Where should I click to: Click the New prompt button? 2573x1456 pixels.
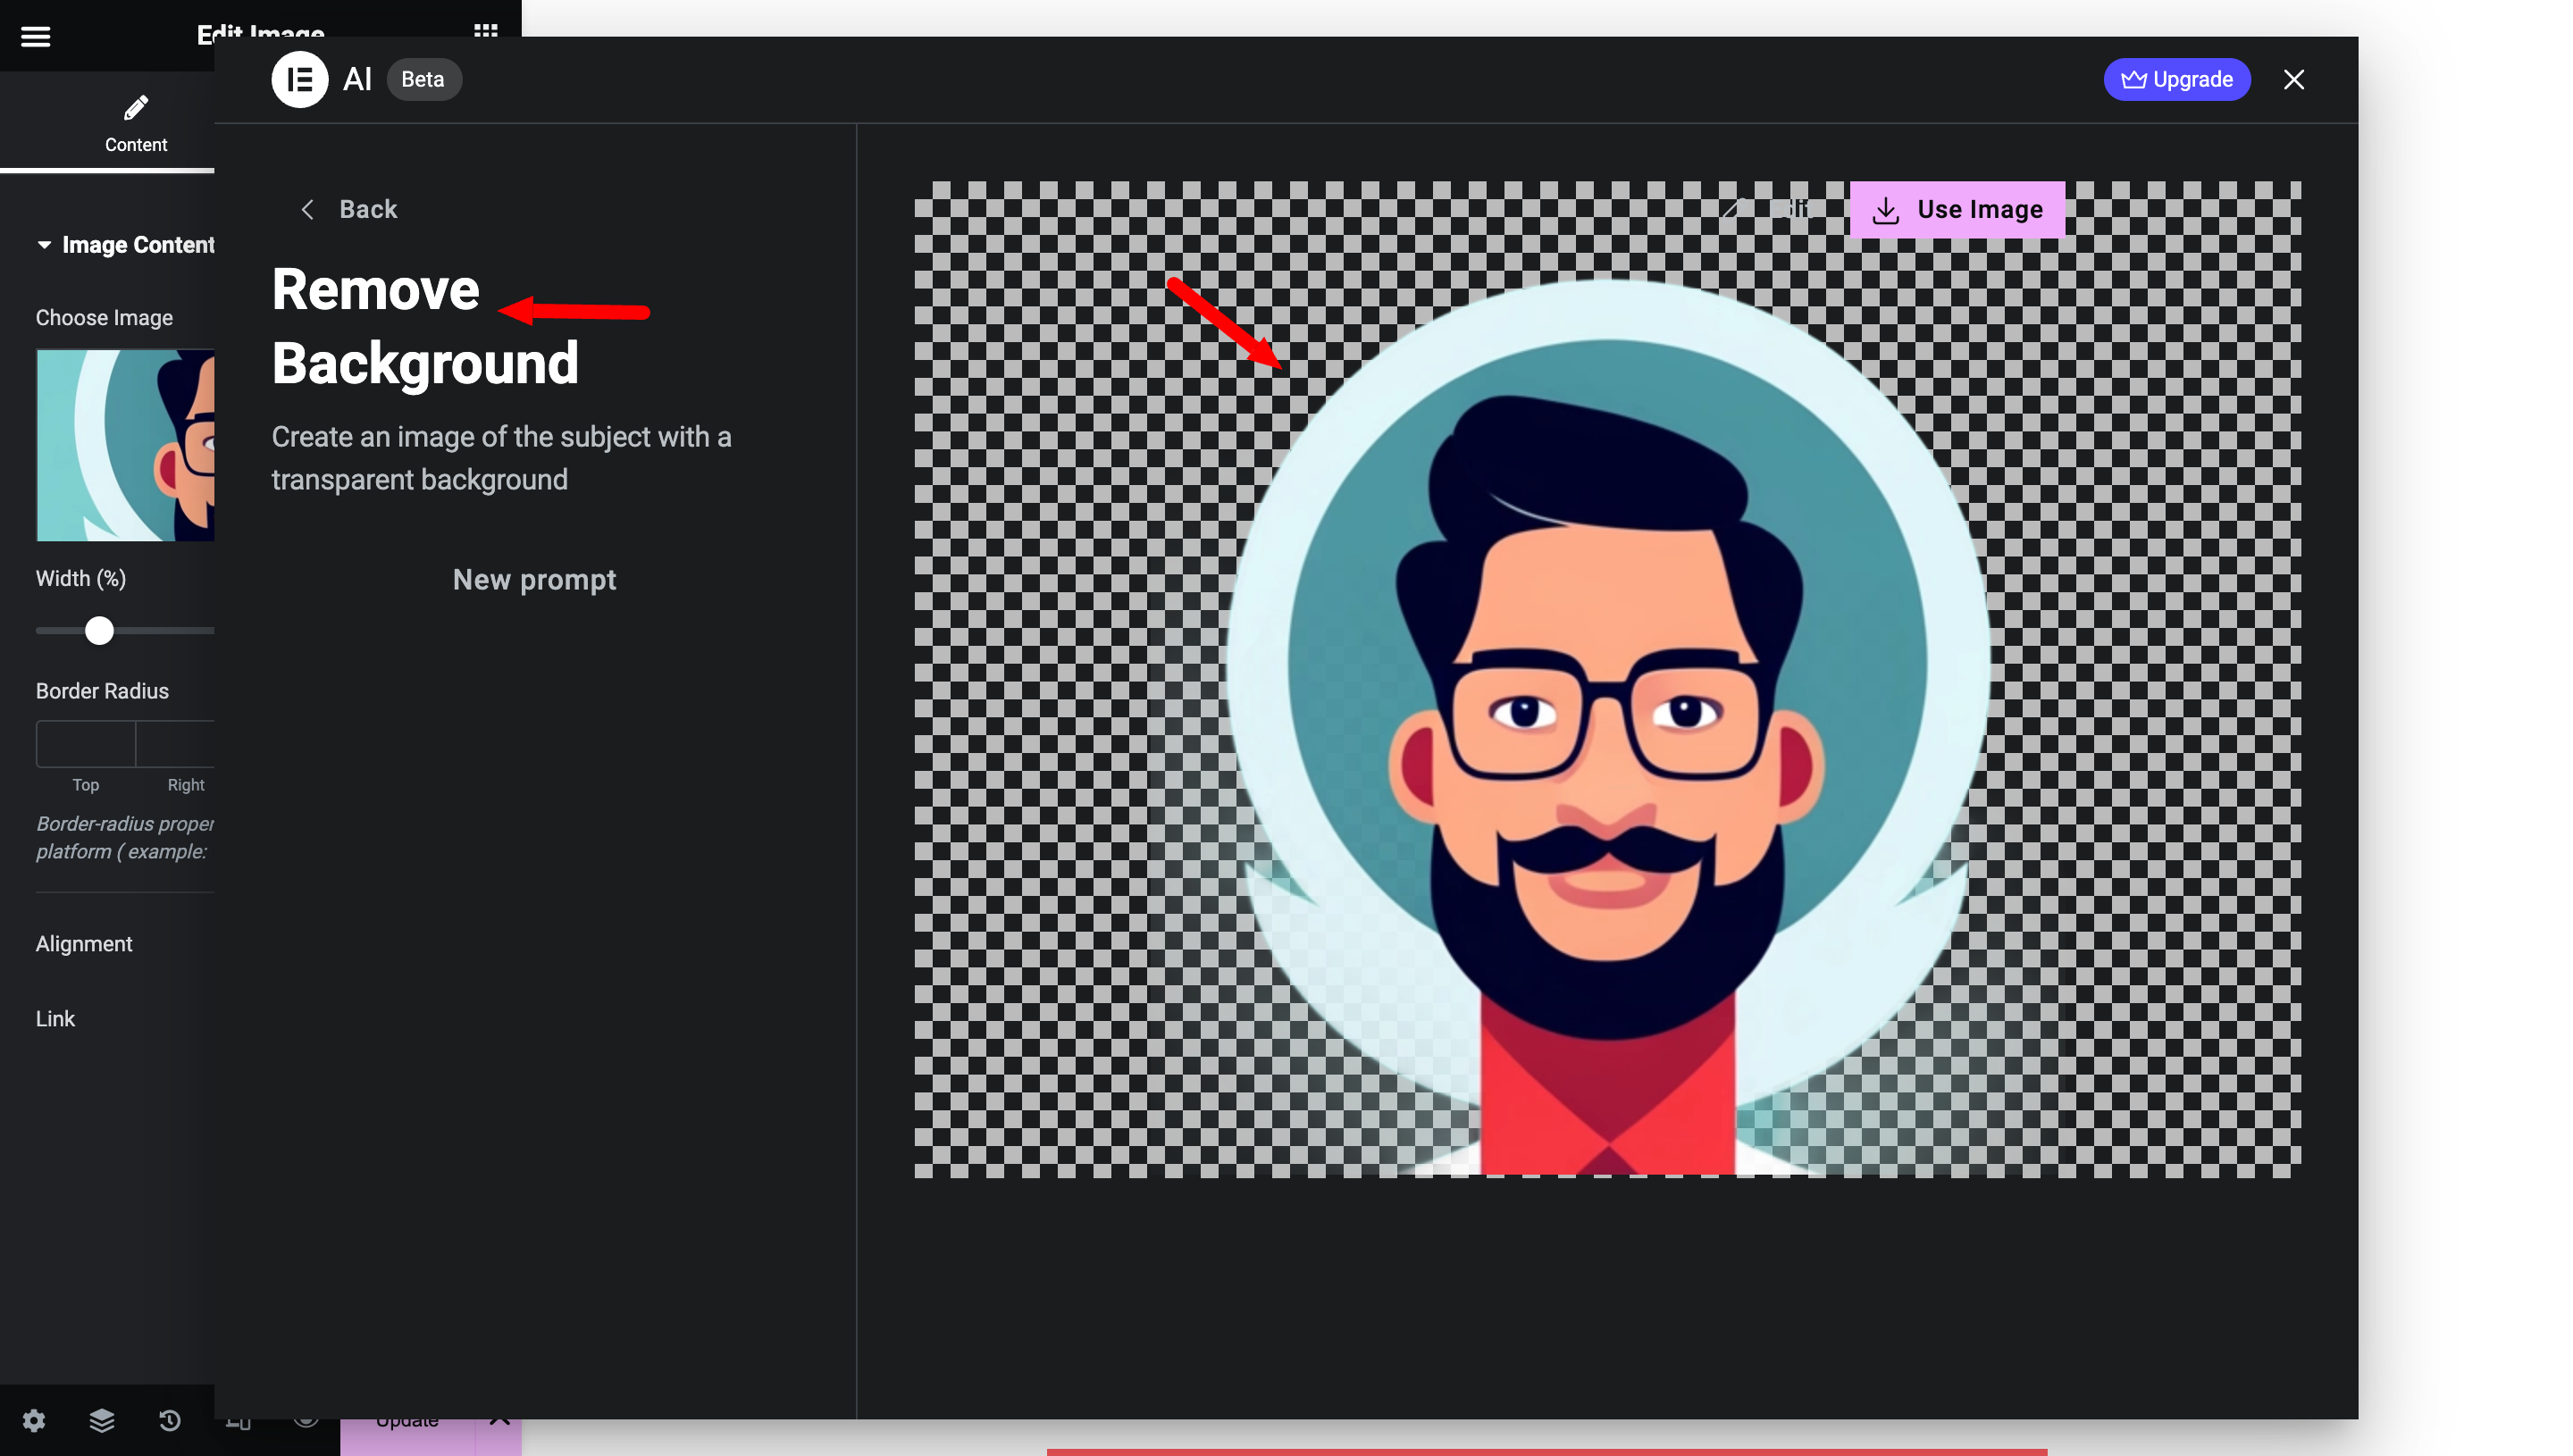534,580
